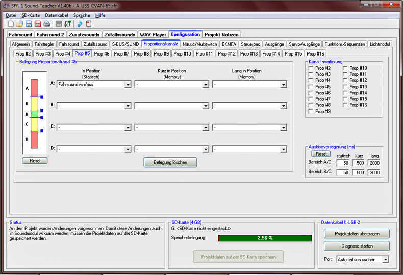Save project using the blue floppy icon
Viewport: 403px width, 275px height.
tap(29, 24)
